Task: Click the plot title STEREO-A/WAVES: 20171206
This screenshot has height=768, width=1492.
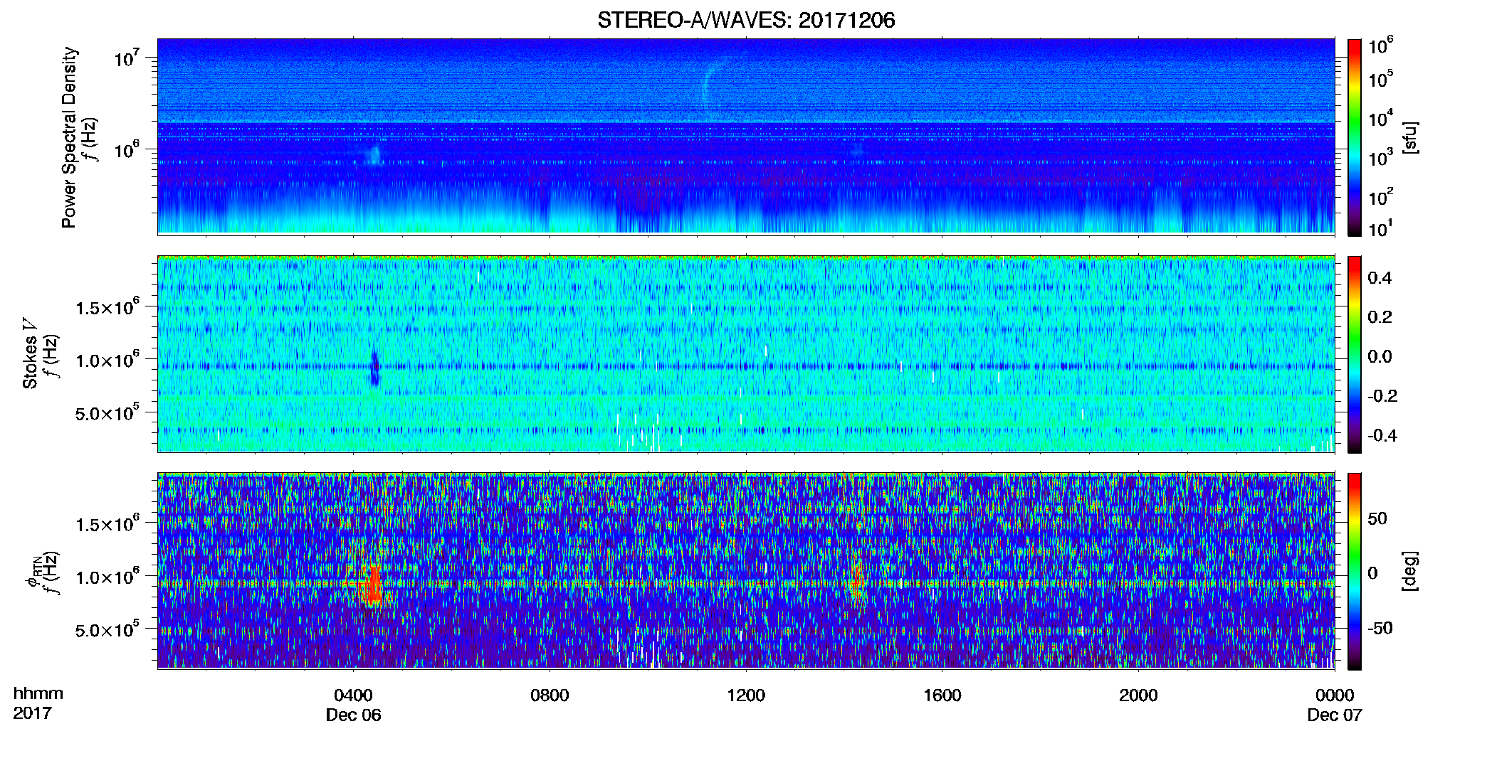Action: [746, 20]
